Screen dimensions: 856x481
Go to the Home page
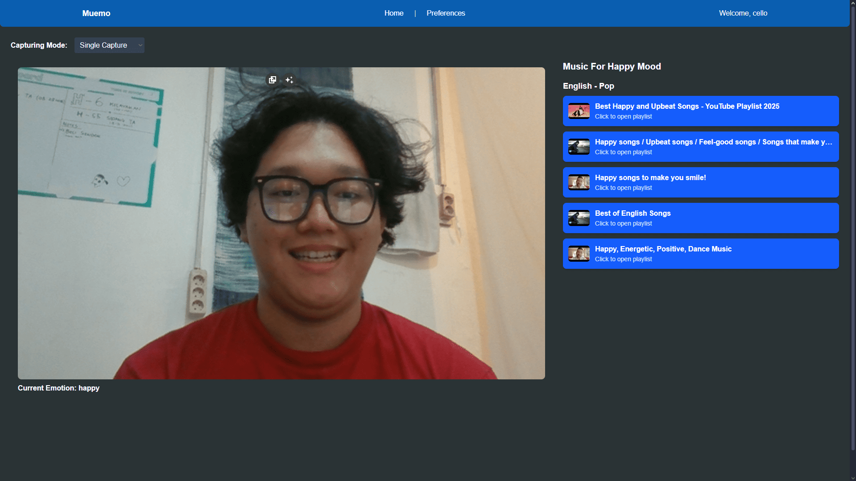click(393, 13)
